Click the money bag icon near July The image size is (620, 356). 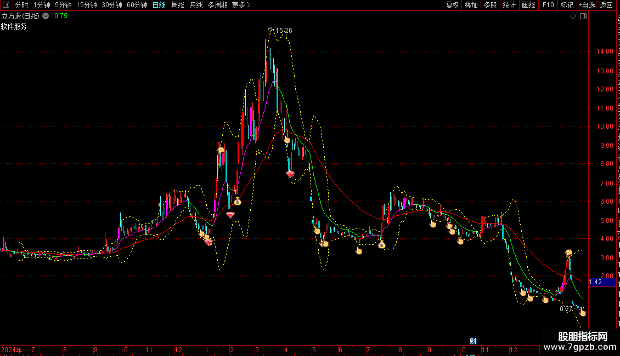[x=381, y=244]
